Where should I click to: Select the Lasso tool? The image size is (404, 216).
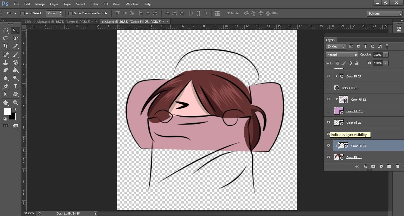coord(6,38)
